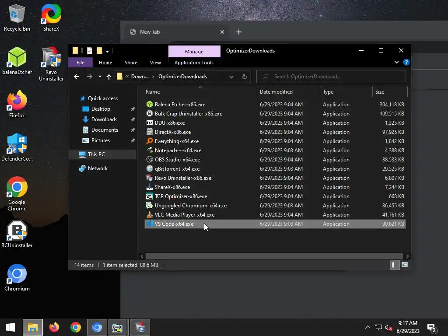Launch Chromium desktop shortcut
This screenshot has height=336, width=448.
pyautogui.click(x=17, y=277)
